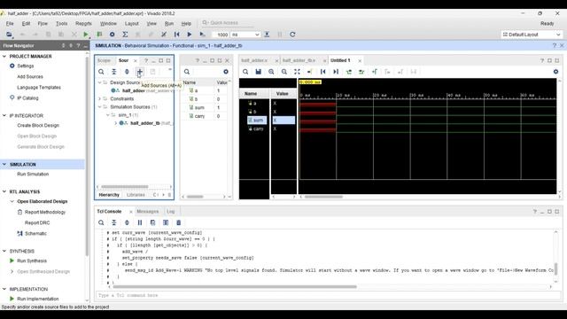Jump to the last time in the waveform
This screenshot has width=567, height=319.
pos(336,72)
